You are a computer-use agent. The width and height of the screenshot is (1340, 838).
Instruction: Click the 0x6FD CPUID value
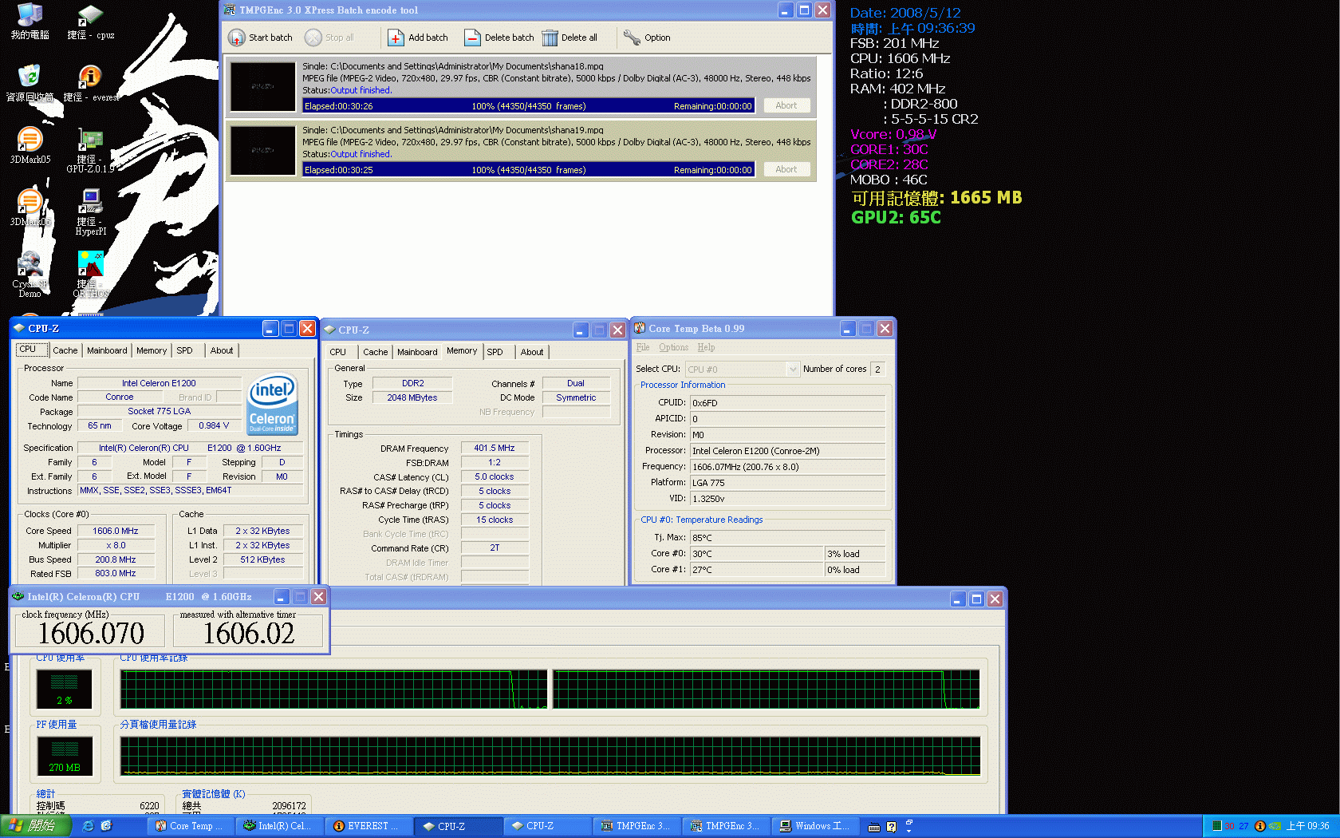point(787,403)
